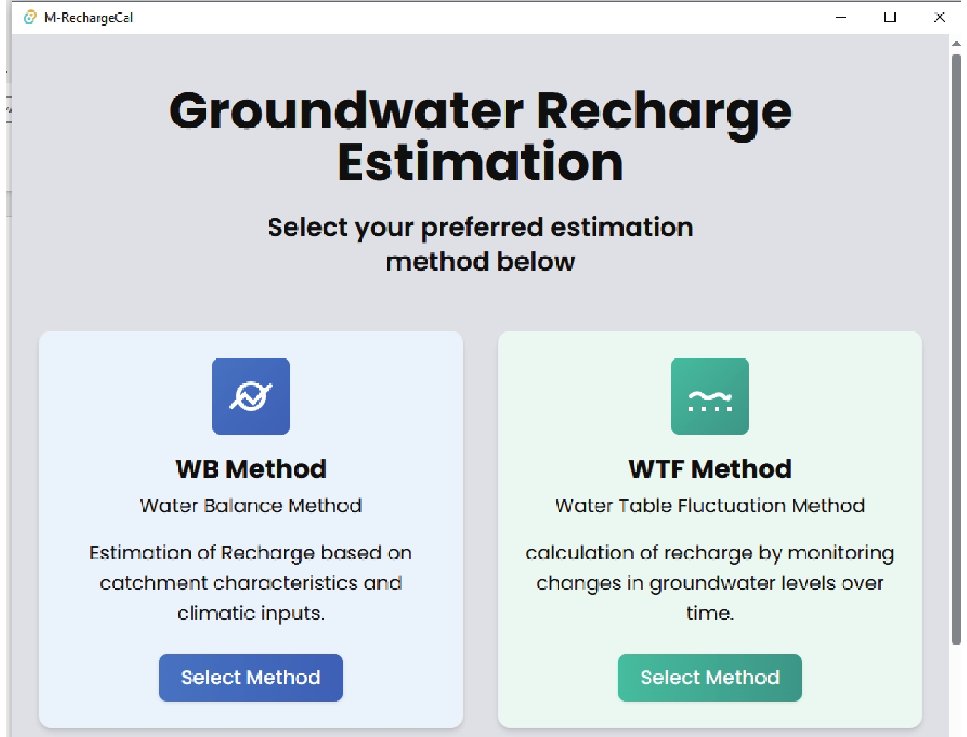This screenshot has width=967, height=737.
Task: Click the 'WTF Method' card title
Action: (710, 469)
